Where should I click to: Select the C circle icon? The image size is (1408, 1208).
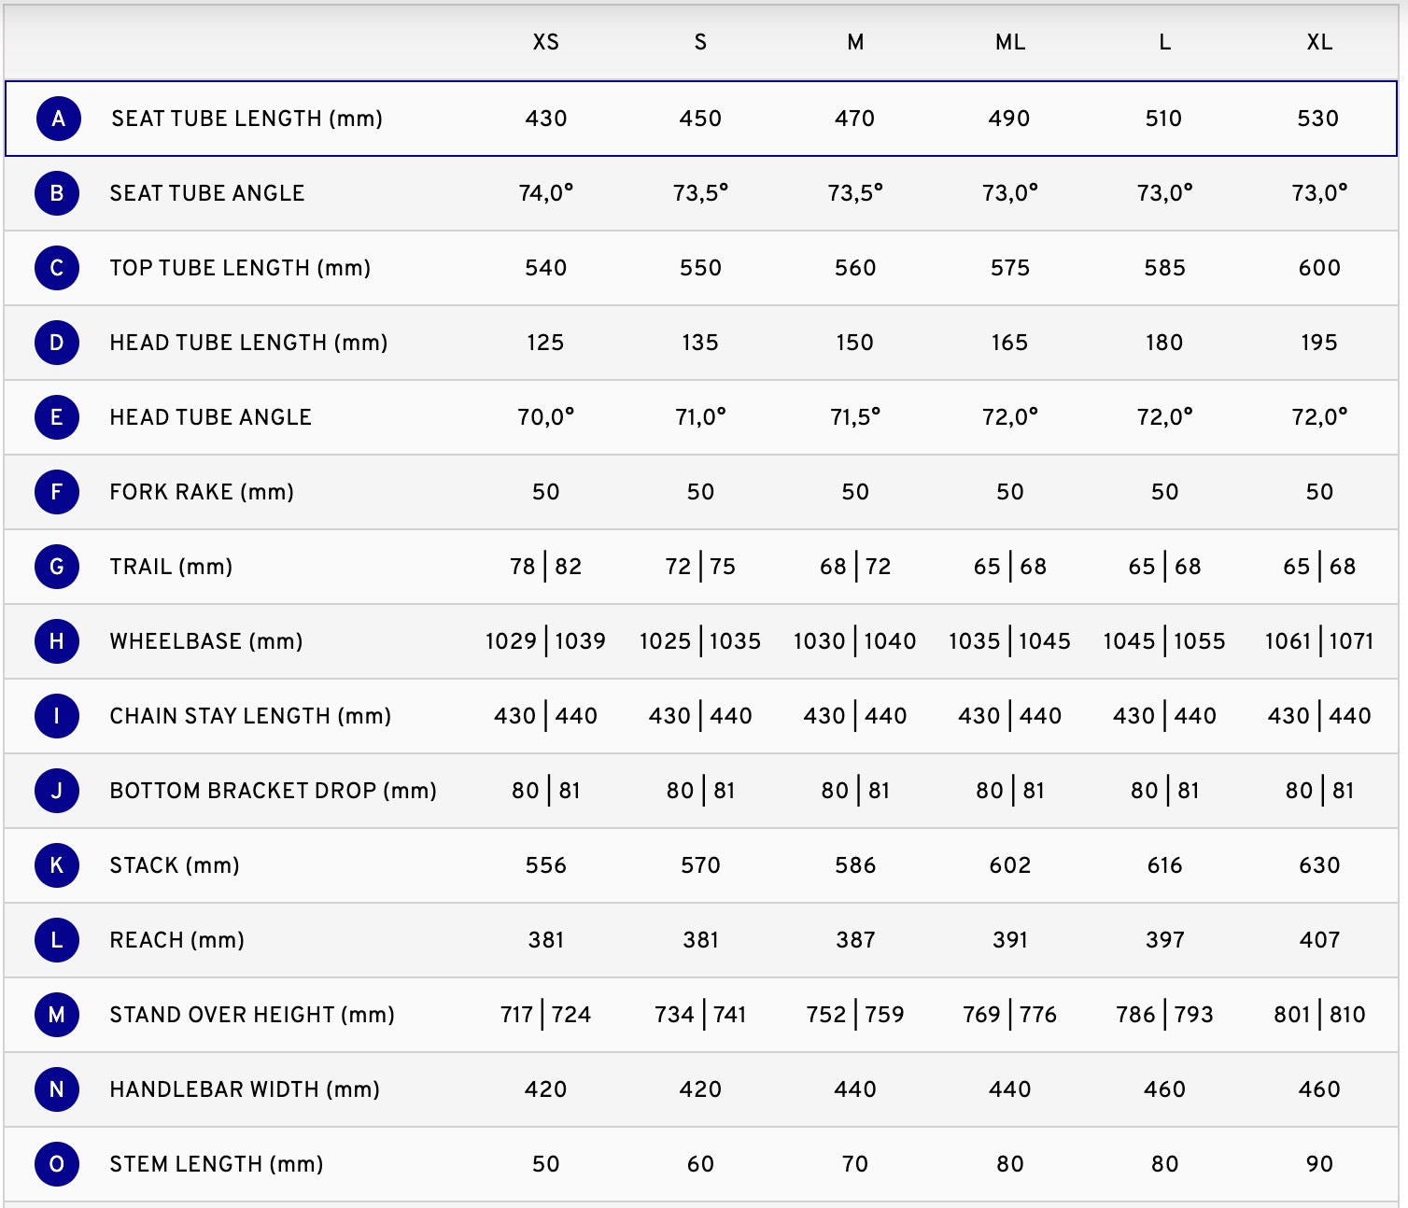[x=57, y=268]
